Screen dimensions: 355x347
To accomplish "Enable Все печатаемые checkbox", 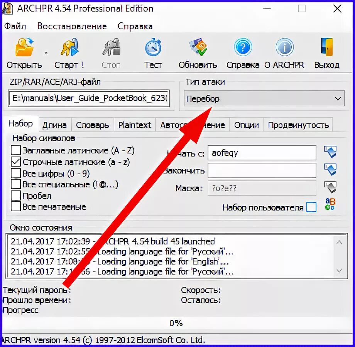I will (x=16, y=206).
